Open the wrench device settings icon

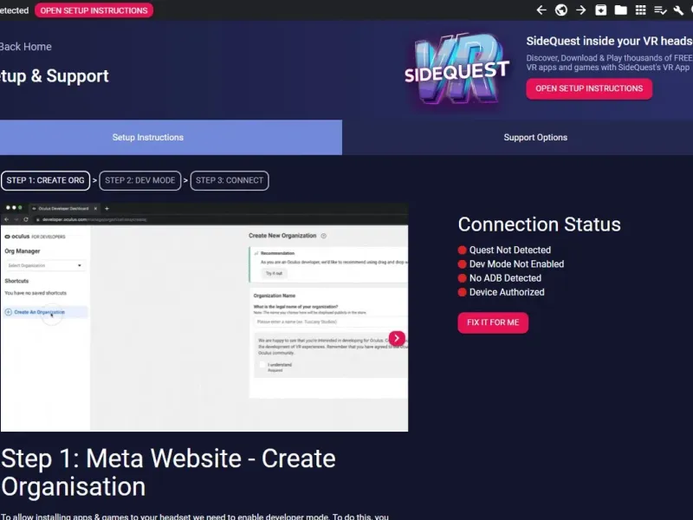click(678, 10)
